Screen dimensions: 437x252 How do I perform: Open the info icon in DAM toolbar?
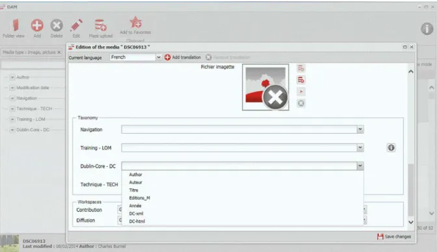coord(427,29)
